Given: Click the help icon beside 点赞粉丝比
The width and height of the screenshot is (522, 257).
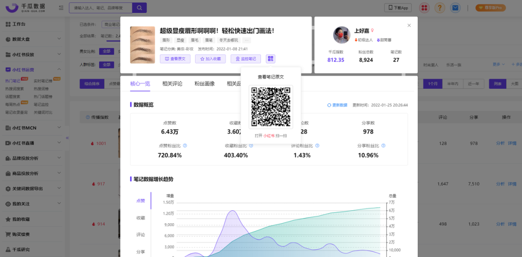Looking at the screenshot, I should tap(185, 146).
